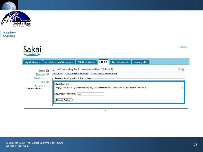Click Clear Stored Preferences link
The image size is (203, 152).
point(104,73)
